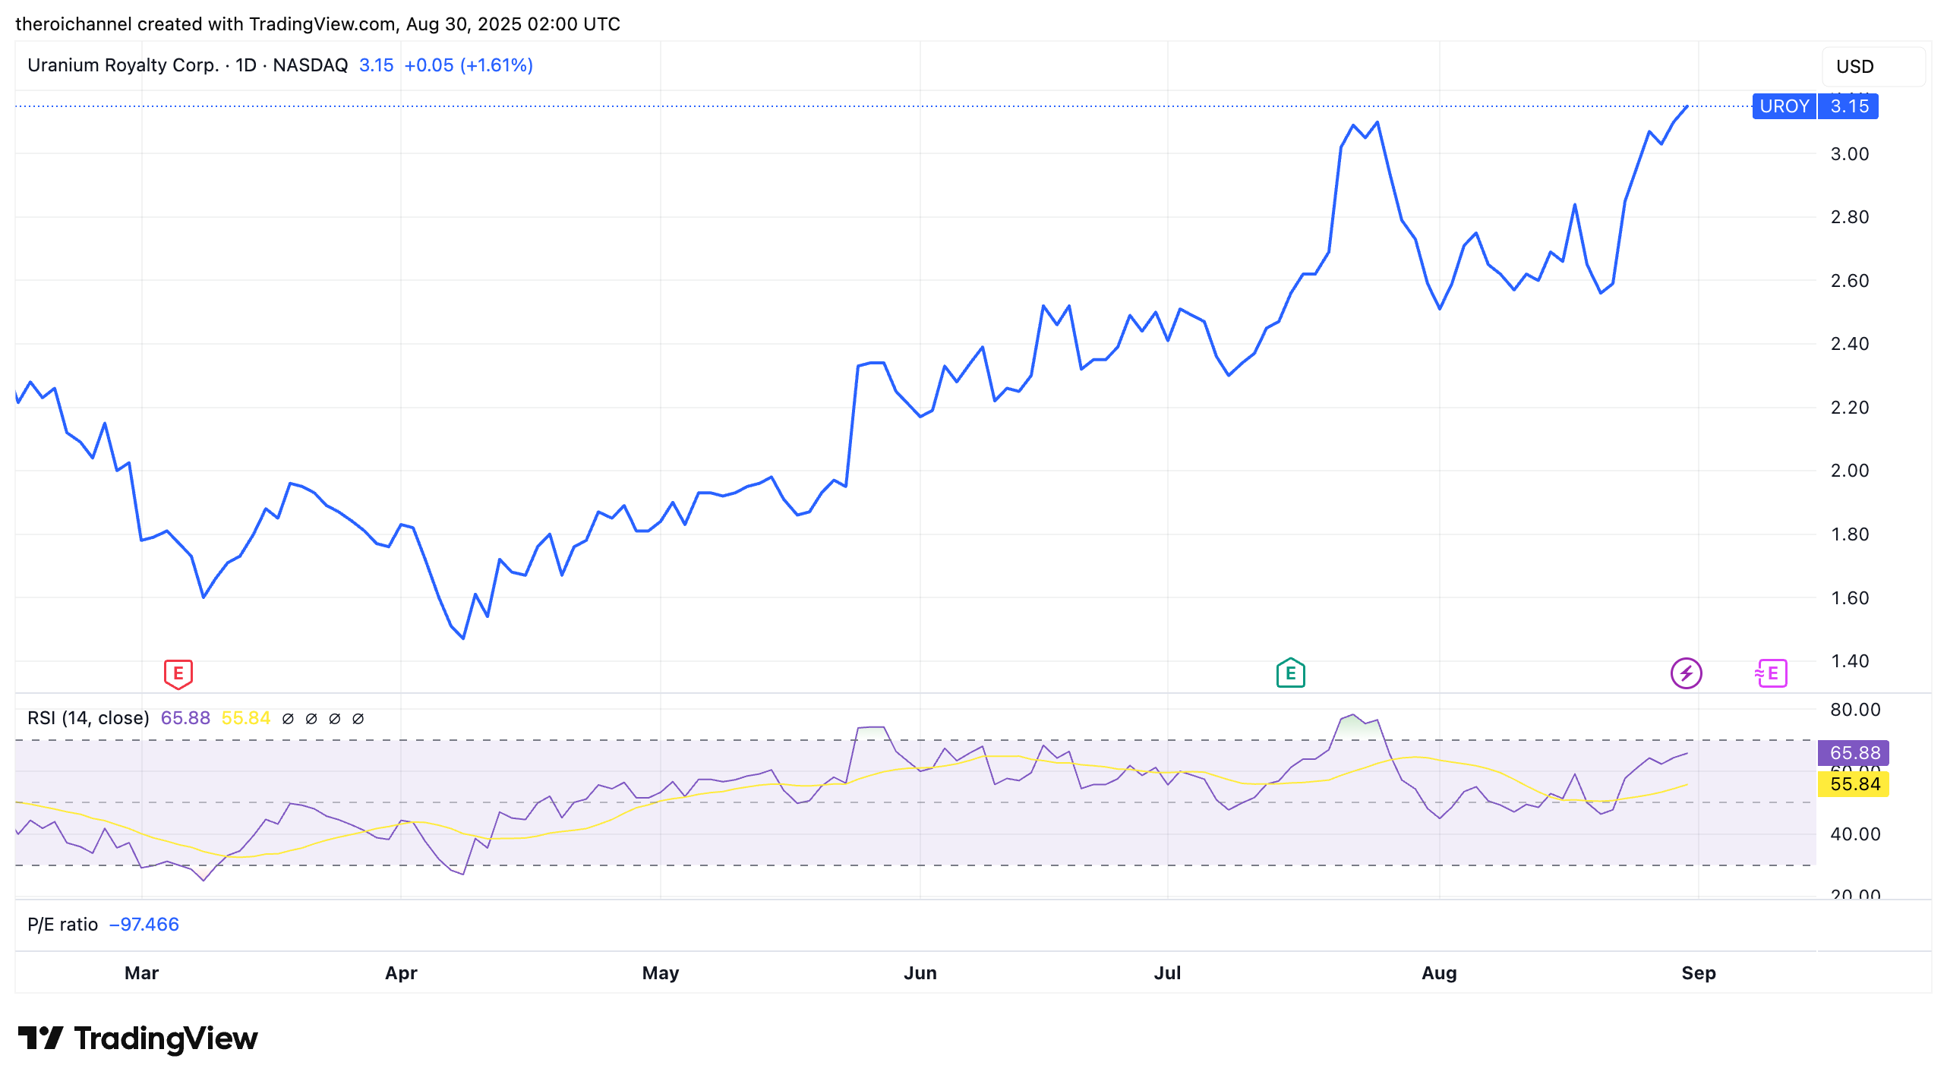Image resolution: width=1947 pixels, height=1084 pixels.
Task: Click the Jun label on time axis
Action: pos(920,973)
